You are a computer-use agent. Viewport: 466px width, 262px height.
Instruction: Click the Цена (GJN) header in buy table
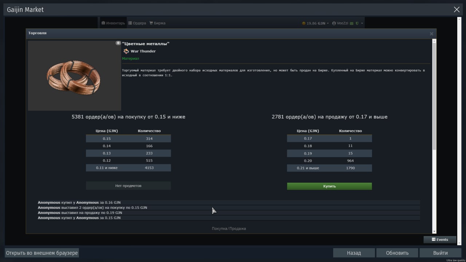107,131
